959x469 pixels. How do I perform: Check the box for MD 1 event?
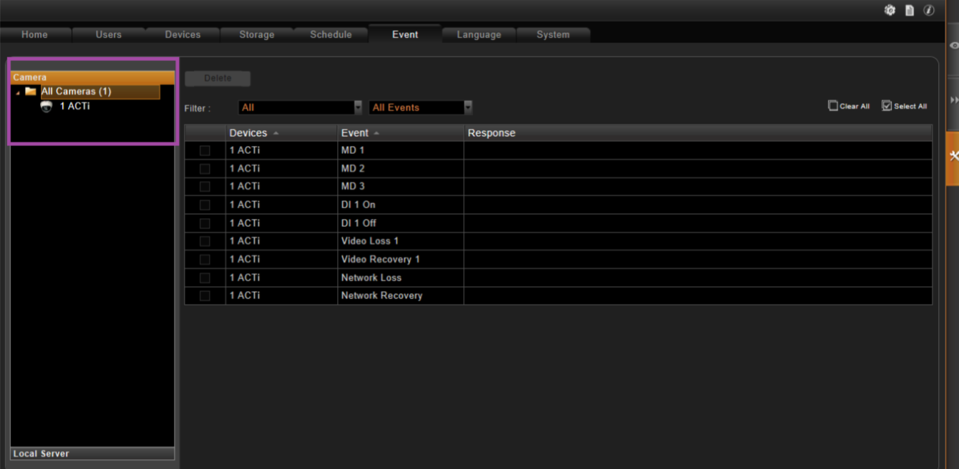coord(205,150)
